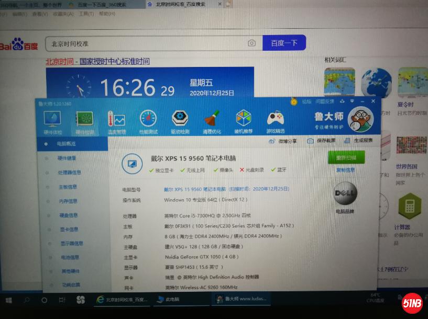The height and width of the screenshot is (319, 428).
Task: Click the fan-shaped taskbar icon
Action: tap(80, 300)
